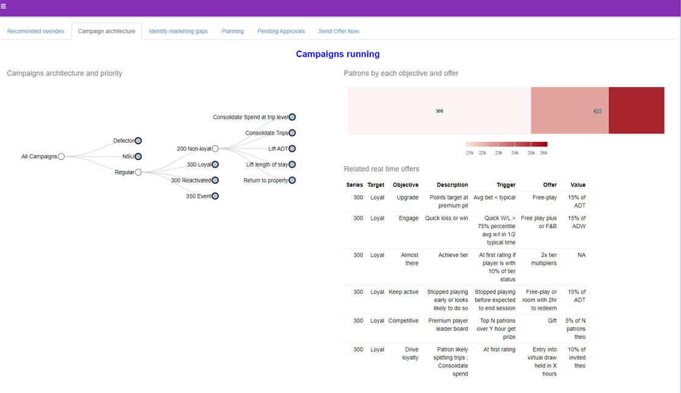Click 'Premium player leader board' description
The width and height of the screenshot is (681, 393).
pos(448,324)
